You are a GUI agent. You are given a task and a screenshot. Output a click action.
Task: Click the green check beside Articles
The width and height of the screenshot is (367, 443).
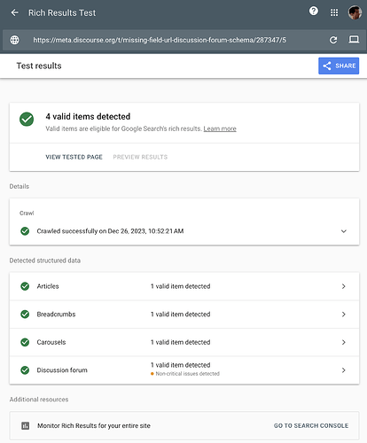point(25,286)
